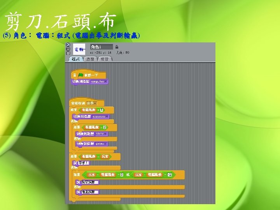This screenshot has width=280, height=210.
Task: Open the scissors costume dropdown
Action: click(x=100, y=117)
